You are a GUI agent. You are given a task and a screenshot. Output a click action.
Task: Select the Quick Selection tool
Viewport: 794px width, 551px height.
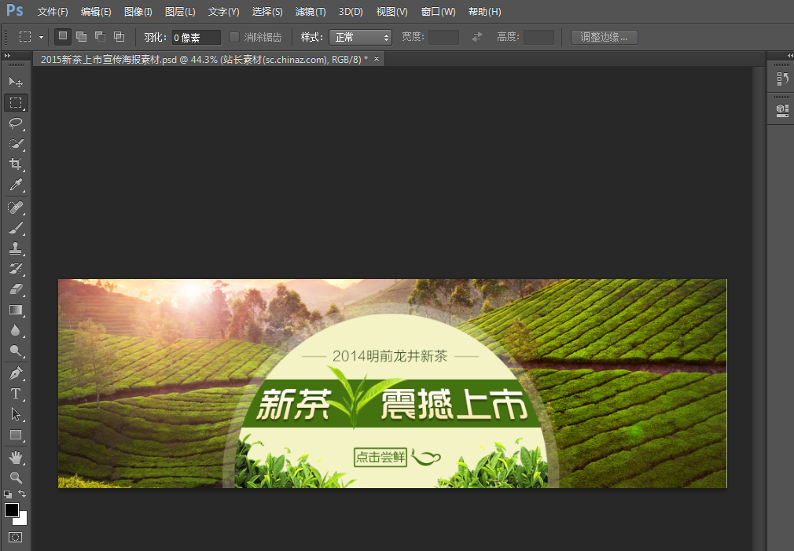pos(16,144)
